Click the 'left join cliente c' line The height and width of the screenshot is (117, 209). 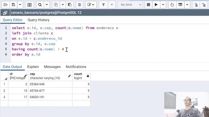point(33,33)
